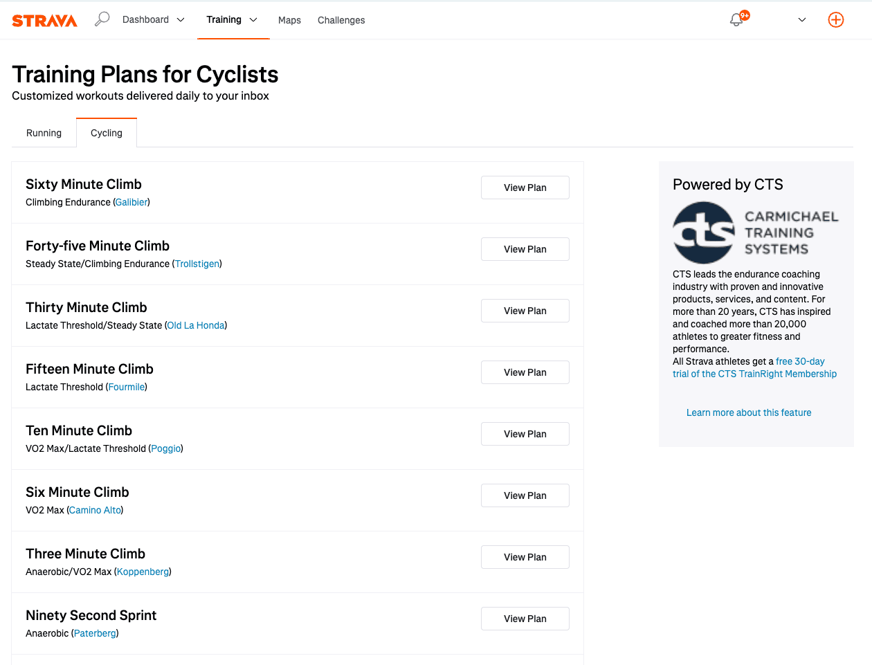This screenshot has height=665, width=872.
Task: View Plan for Sixty Minute Climb
Action: (525, 188)
